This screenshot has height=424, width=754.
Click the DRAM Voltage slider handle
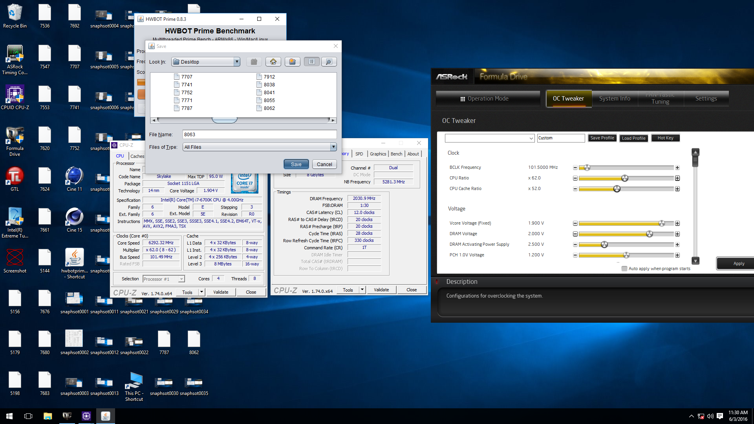(650, 234)
